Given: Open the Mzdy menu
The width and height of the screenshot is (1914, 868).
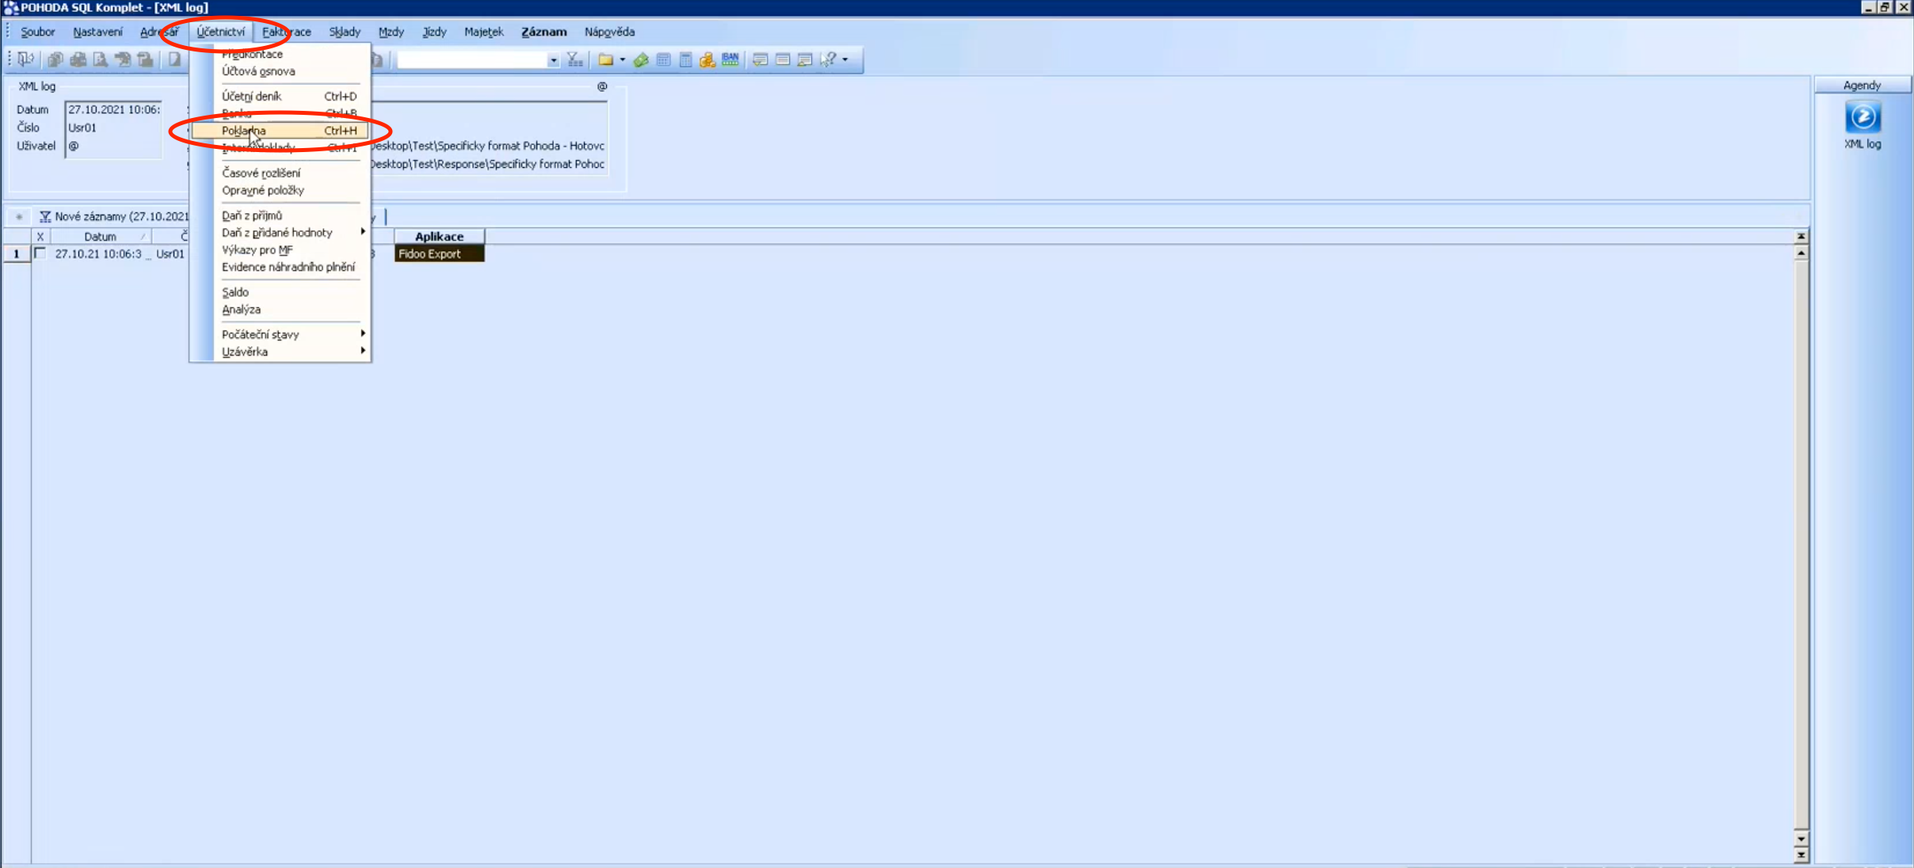Looking at the screenshot, I should [391, 32].
